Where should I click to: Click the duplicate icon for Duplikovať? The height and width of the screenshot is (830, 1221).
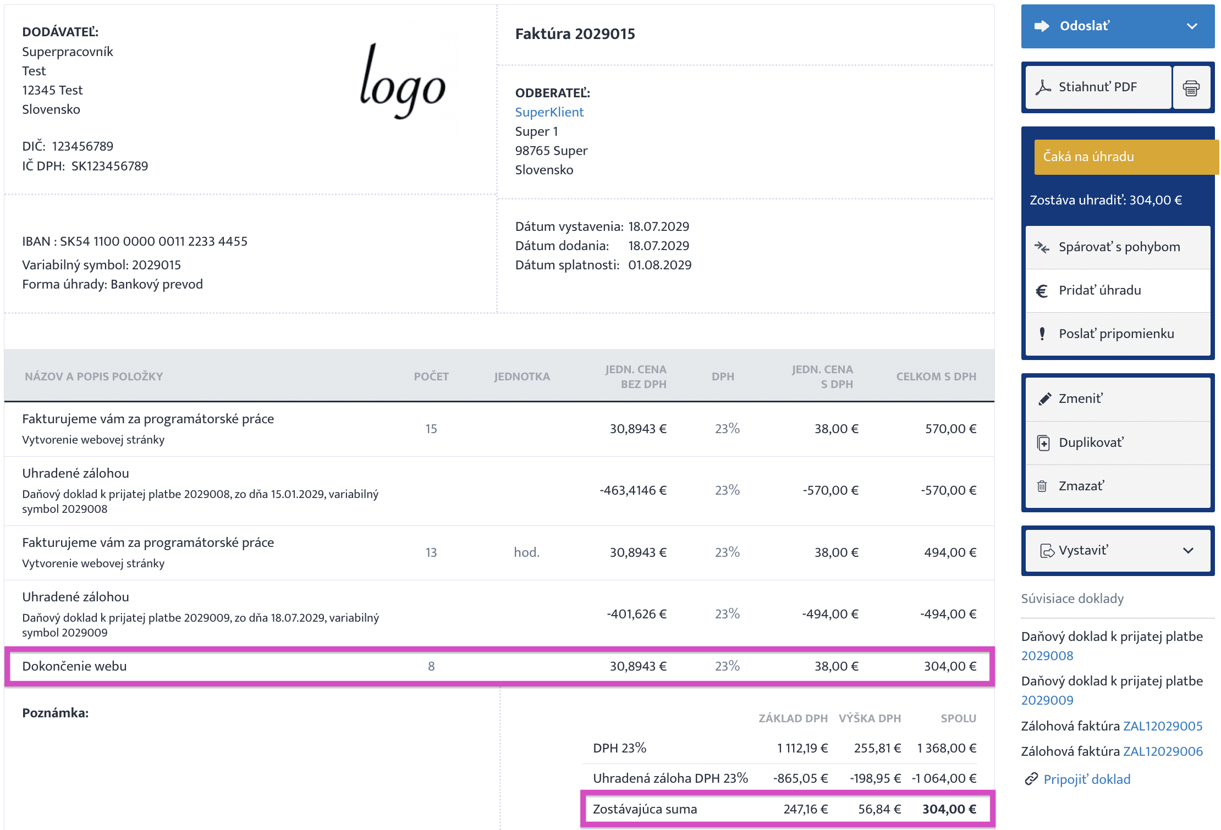(x=1043, y=442)
